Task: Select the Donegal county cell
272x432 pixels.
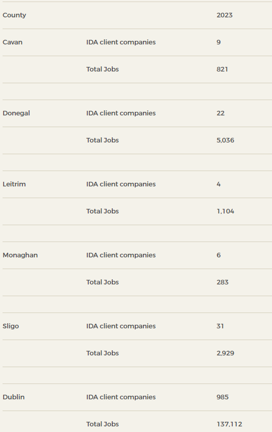Action: 16,113
